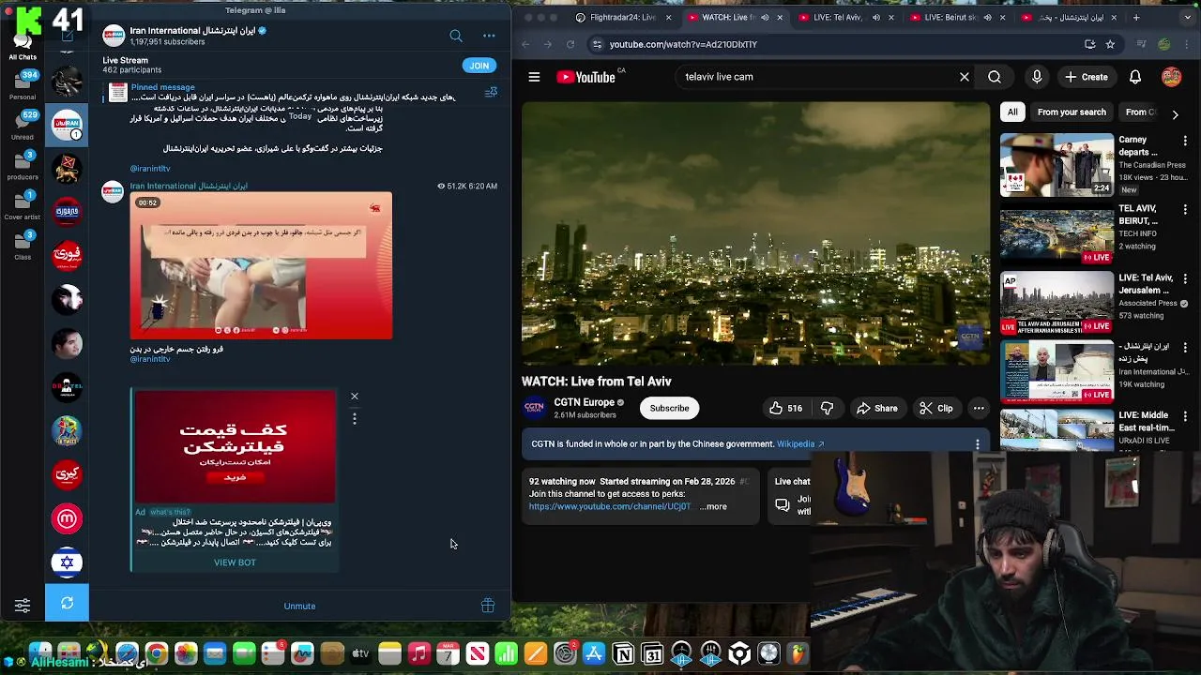Open Telegram sidebar filter settings icon
The width and height of the screenshot is (1201, 675).
[23, 606]
